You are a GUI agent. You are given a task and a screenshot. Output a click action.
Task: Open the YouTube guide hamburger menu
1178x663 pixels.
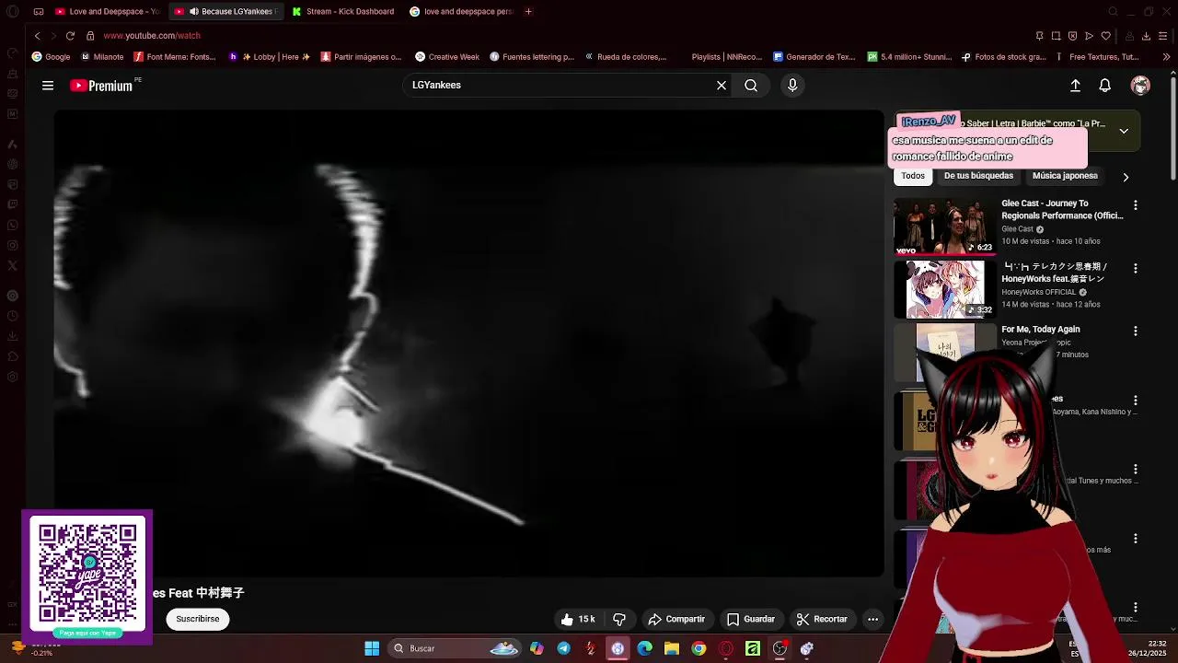48,86
